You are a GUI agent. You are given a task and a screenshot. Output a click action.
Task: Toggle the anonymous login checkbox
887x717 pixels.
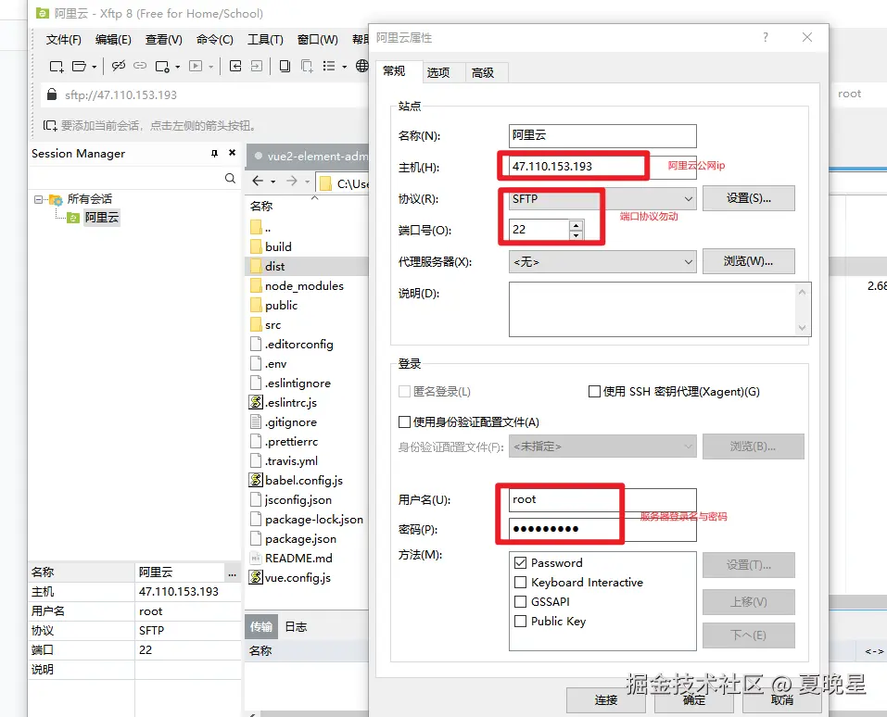(404, 391)
